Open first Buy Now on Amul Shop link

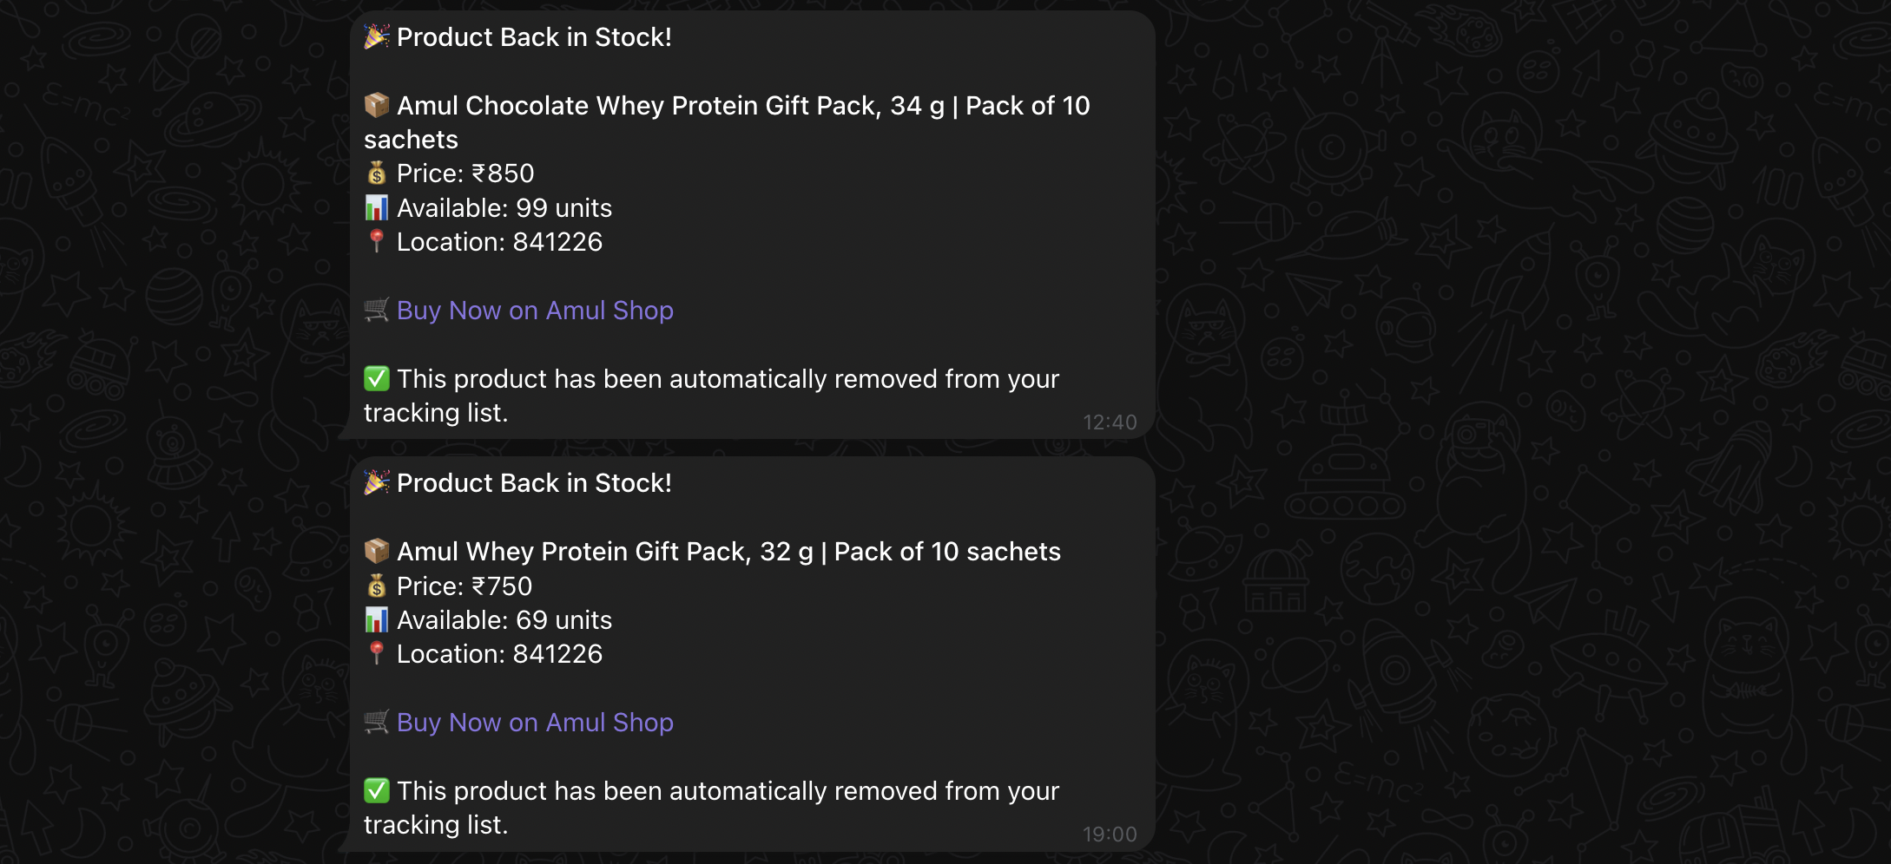point(535,311)
